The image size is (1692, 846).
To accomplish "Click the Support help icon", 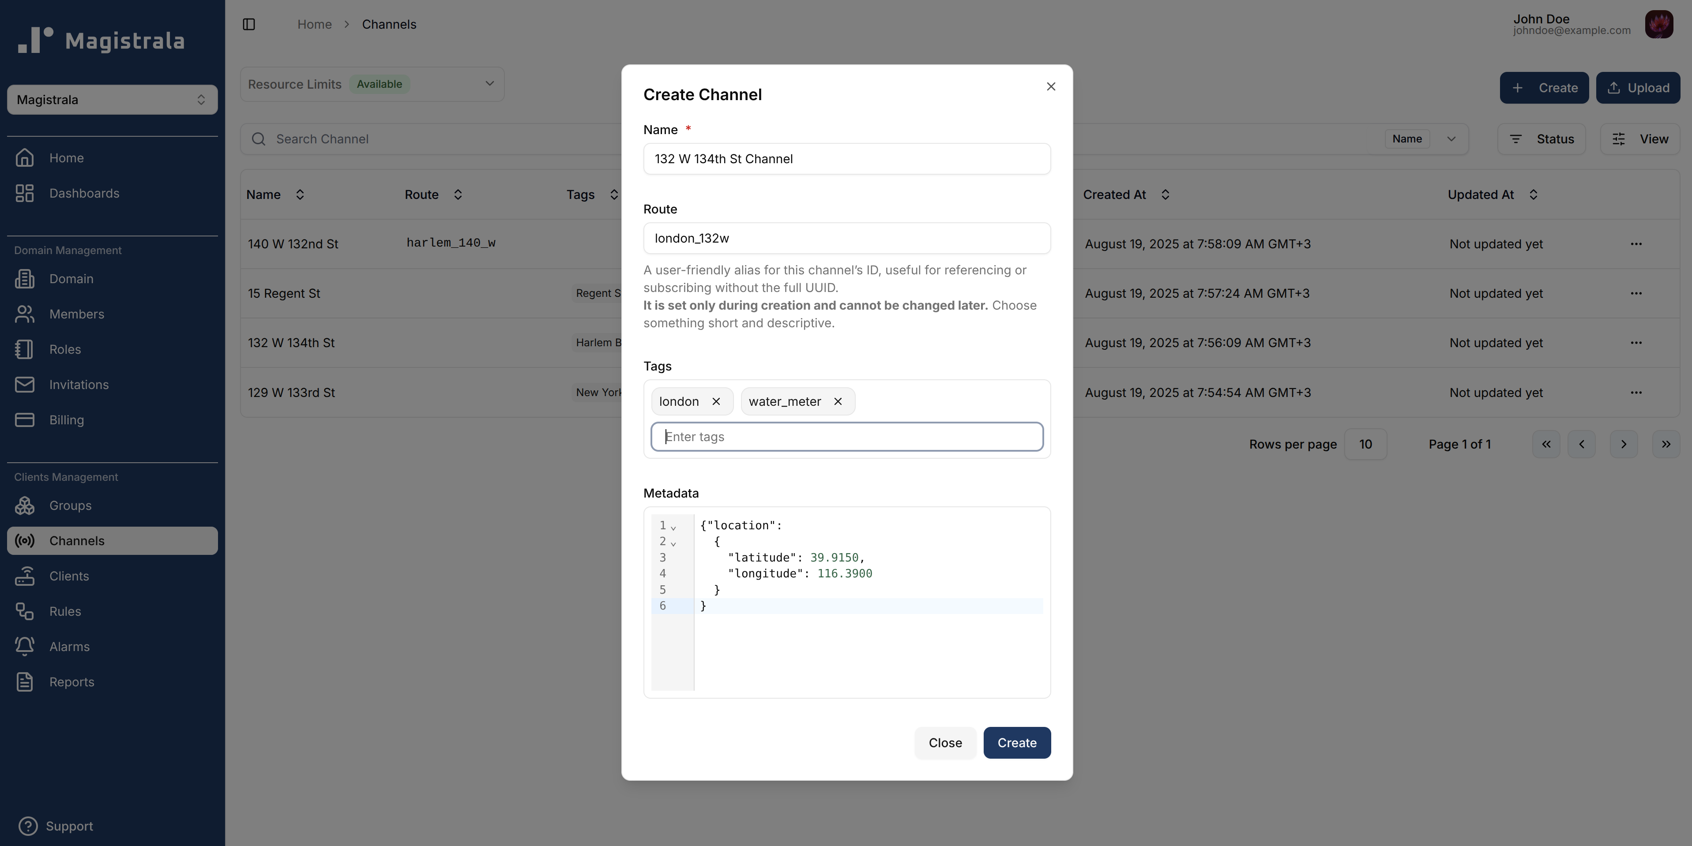I will pos(28,826).
